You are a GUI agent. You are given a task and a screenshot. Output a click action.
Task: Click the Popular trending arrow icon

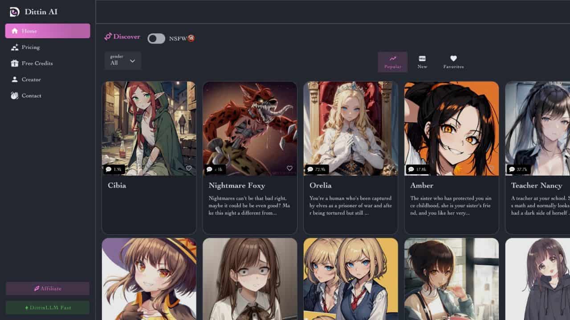pyautogui.click(x=393, y=58)
